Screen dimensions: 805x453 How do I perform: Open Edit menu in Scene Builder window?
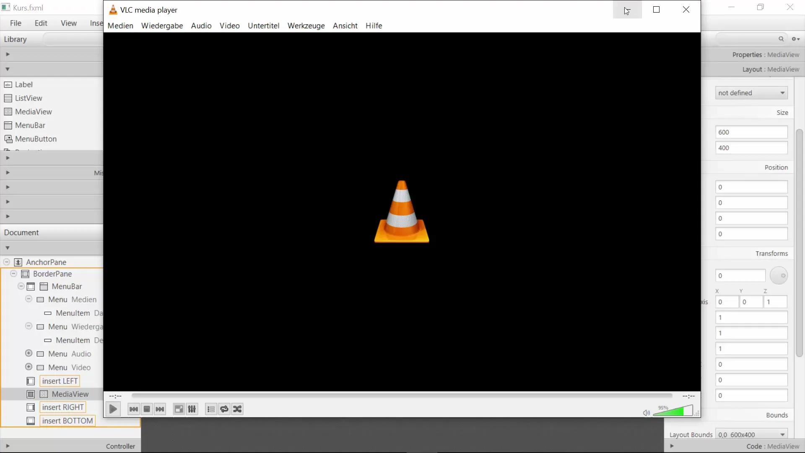pyautogui.click(x=41, y=23)
